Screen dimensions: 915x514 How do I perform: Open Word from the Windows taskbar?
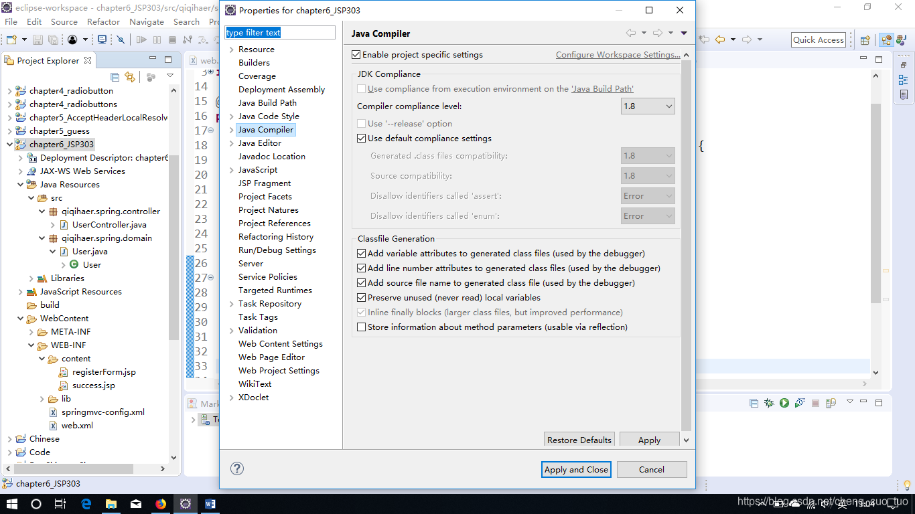click(210, 503)
